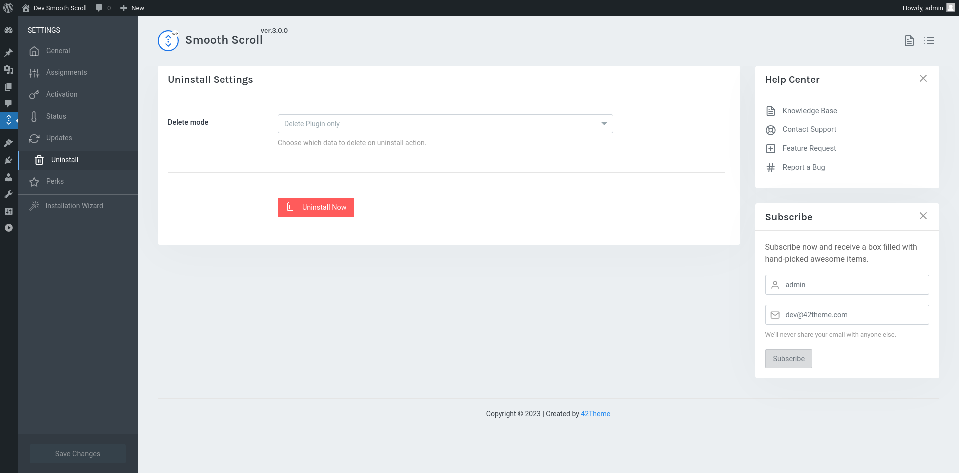Open the Installation Wizard menu entry

coord(74,205)
